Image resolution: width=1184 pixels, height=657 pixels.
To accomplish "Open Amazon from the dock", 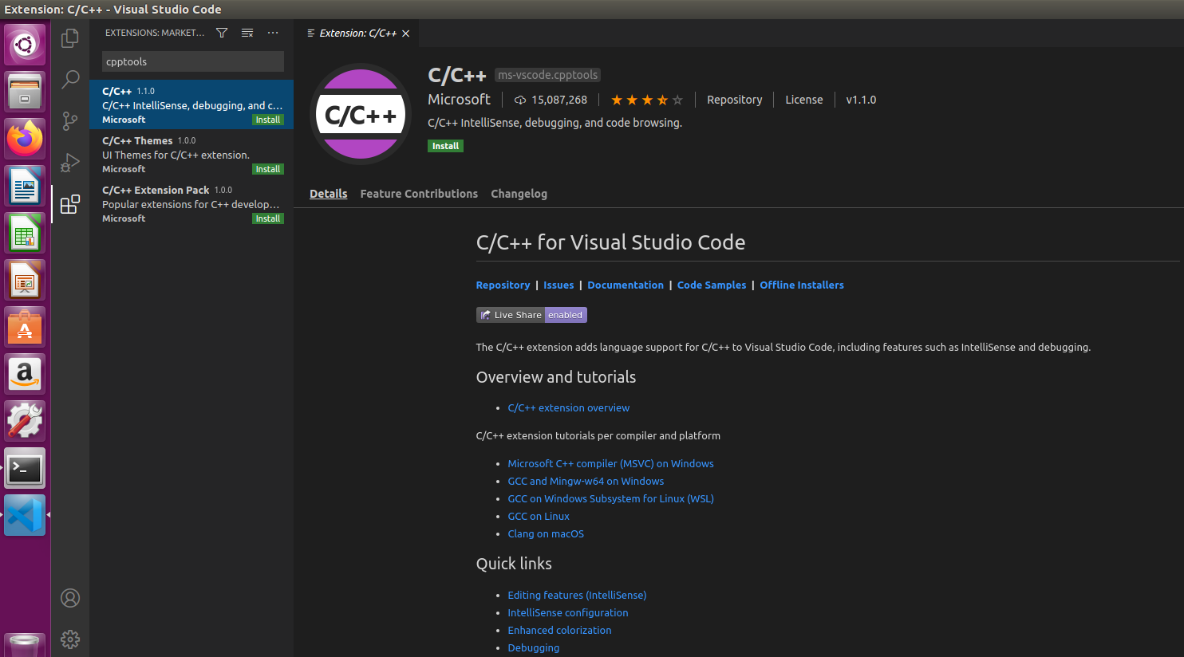I will point(25,373).
